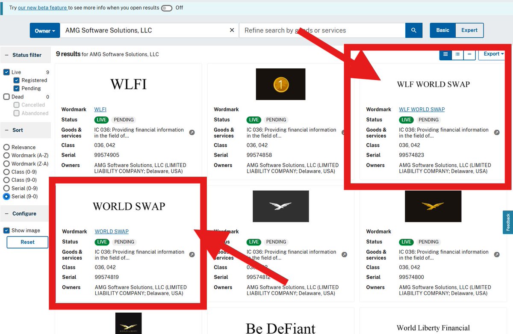
Task: Open goods & services details for WLF WORLD SWAP
Action: [497, 133]
